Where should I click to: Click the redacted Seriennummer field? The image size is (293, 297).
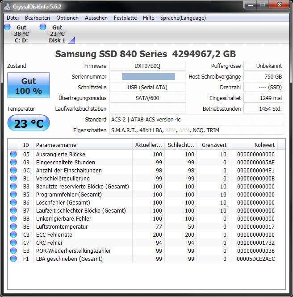coord(147,77)
